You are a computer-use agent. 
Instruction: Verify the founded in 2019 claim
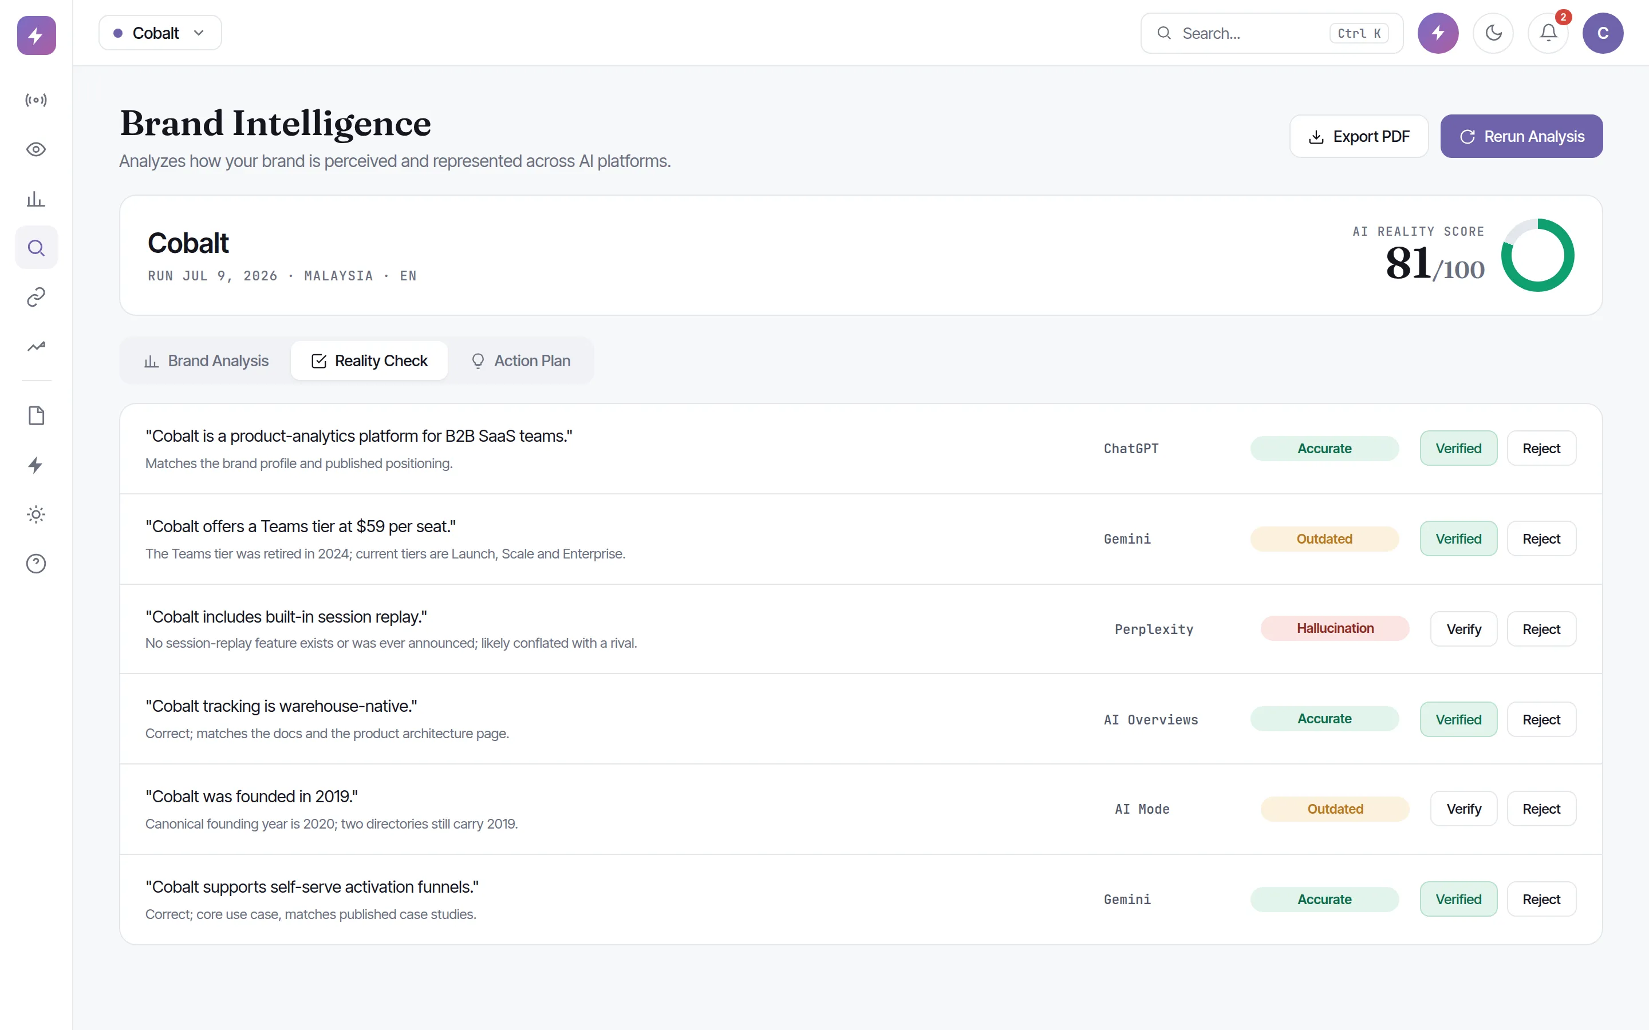(x=1463, y=809)
